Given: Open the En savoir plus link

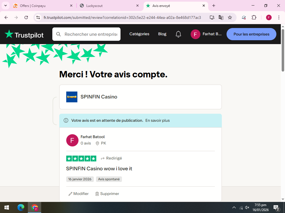Looking at the screenshot, I should [158, 120].
